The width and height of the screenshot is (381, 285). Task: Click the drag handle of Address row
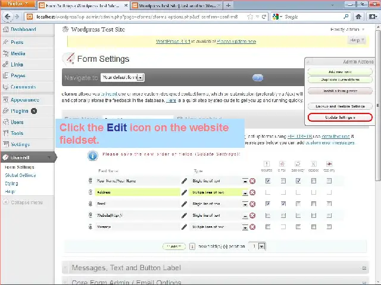pos(90,192)
